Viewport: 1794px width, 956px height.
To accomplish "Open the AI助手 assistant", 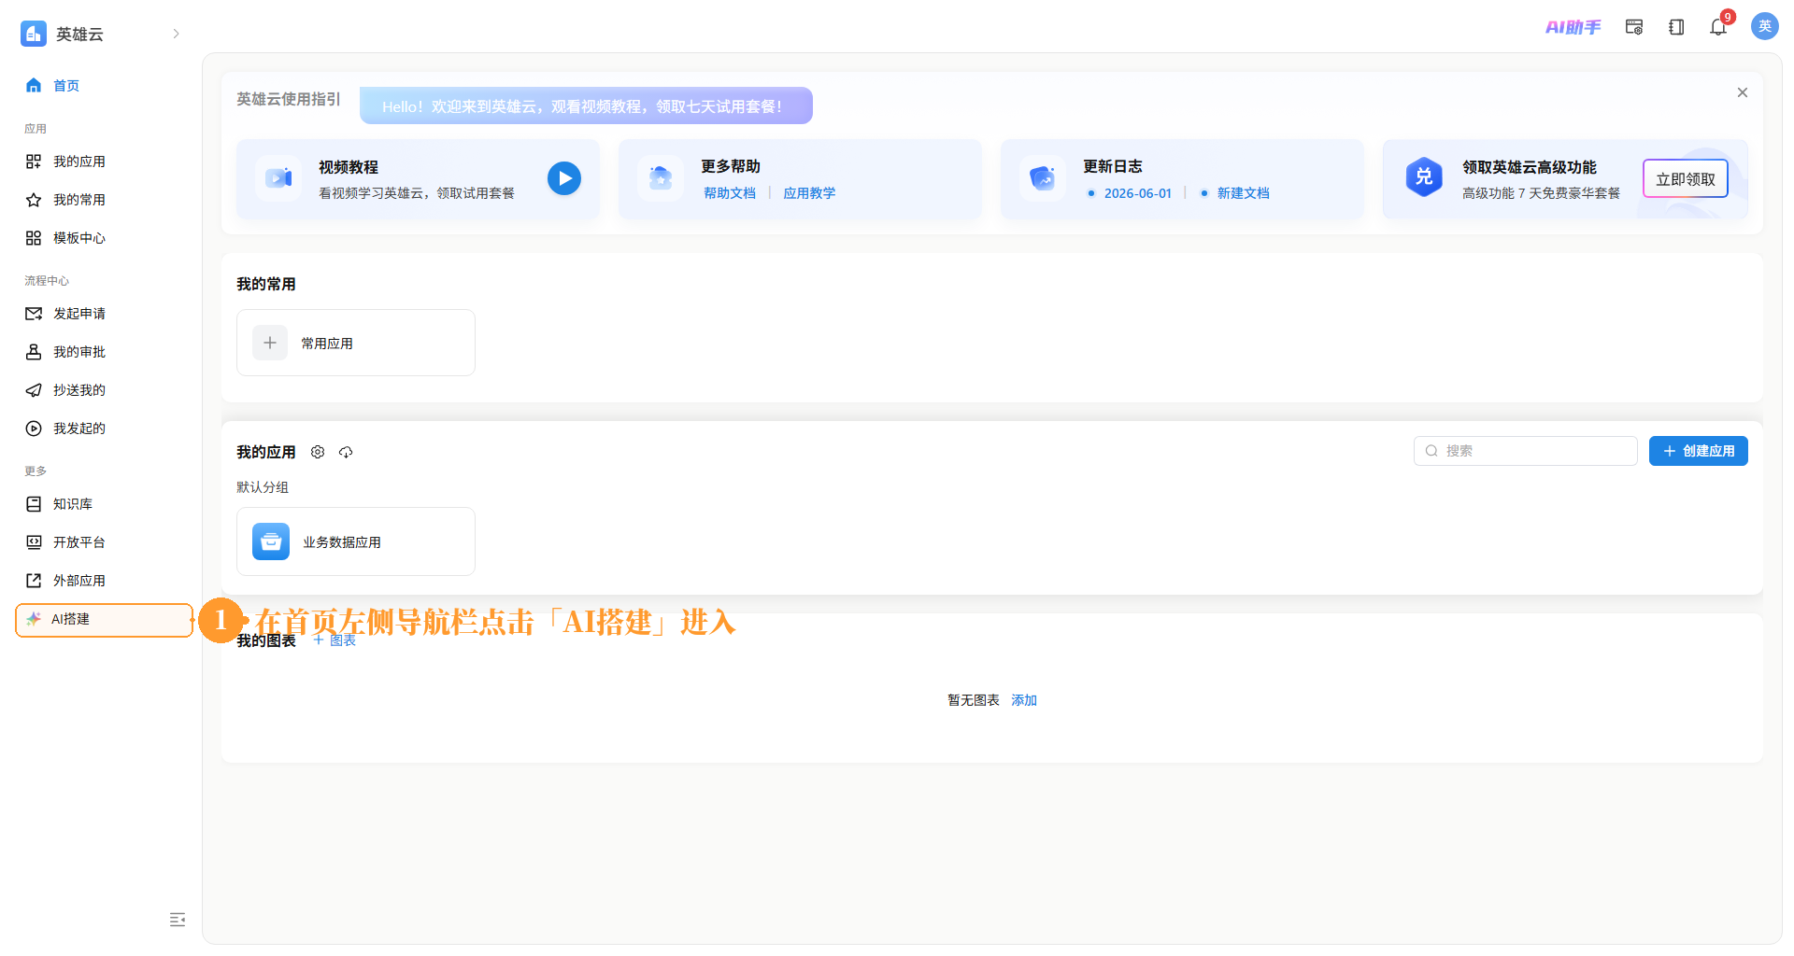I will [x=1573, y=27].
